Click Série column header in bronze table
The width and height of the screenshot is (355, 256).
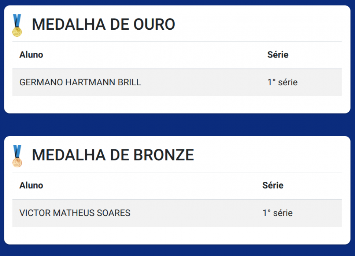pos(273,185)
